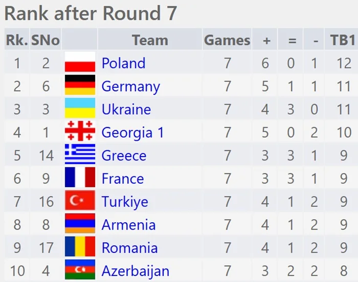
Task: Click the Germany flag icon
Action: pyautogui.click(x=80, y=86)
